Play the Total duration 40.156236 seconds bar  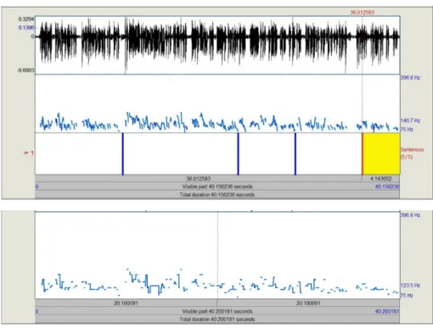coord(217,195)
